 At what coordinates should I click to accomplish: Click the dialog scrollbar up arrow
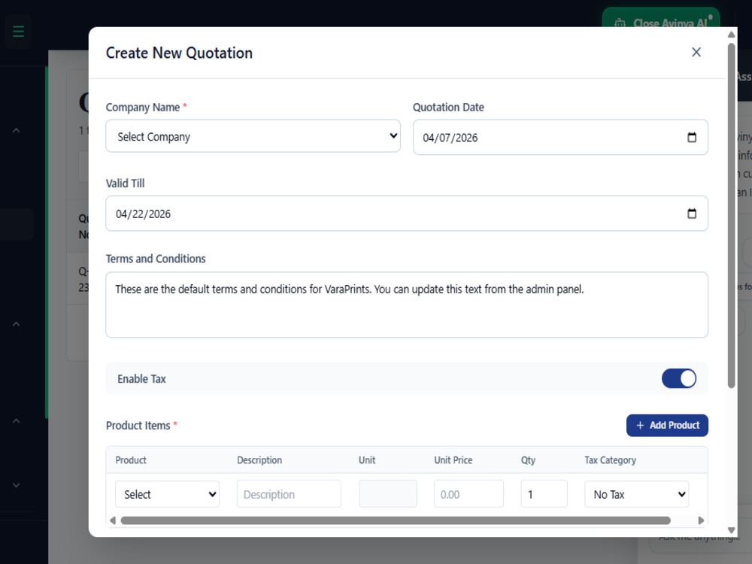point(732,35)
